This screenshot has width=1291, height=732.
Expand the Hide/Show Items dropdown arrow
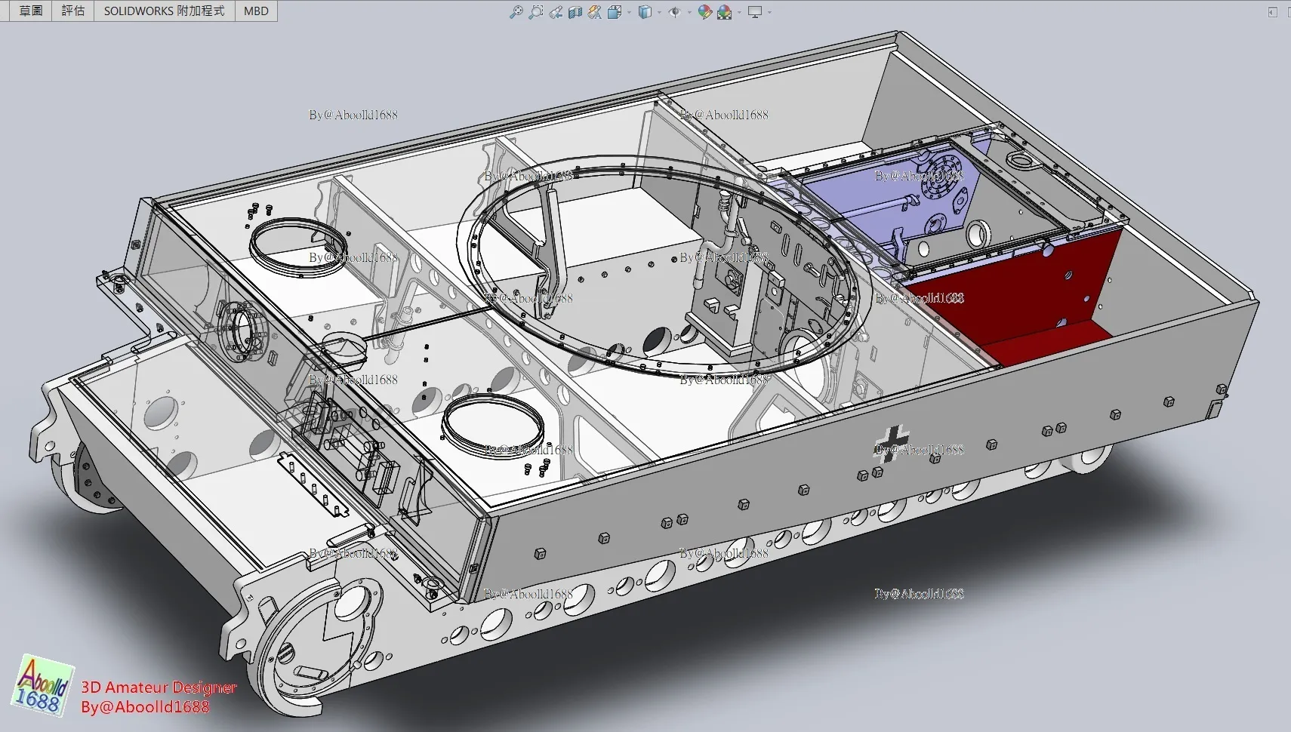tap(689, 12)
